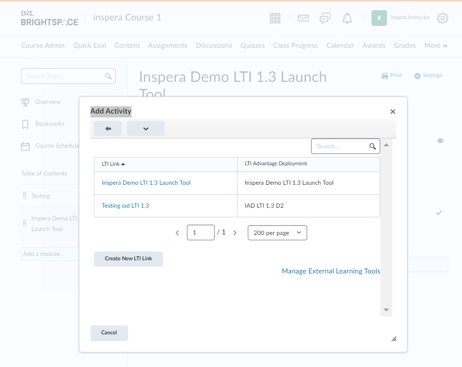Image resolution: width=462 pixels, height=367 pixels.
Task: Open subscription alerts chat icon
Action: pos(325,18)
